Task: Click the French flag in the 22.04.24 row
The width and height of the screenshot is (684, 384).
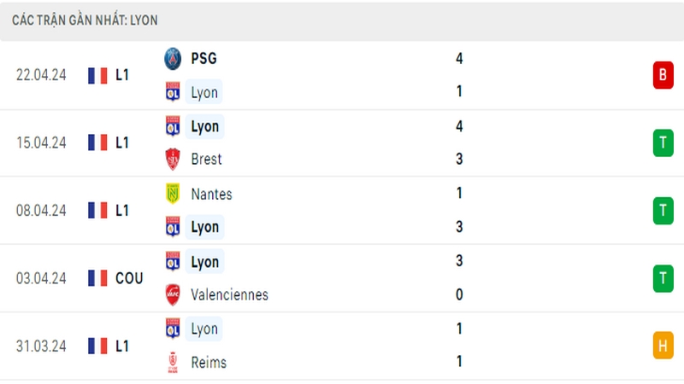Action: point(97,75)
